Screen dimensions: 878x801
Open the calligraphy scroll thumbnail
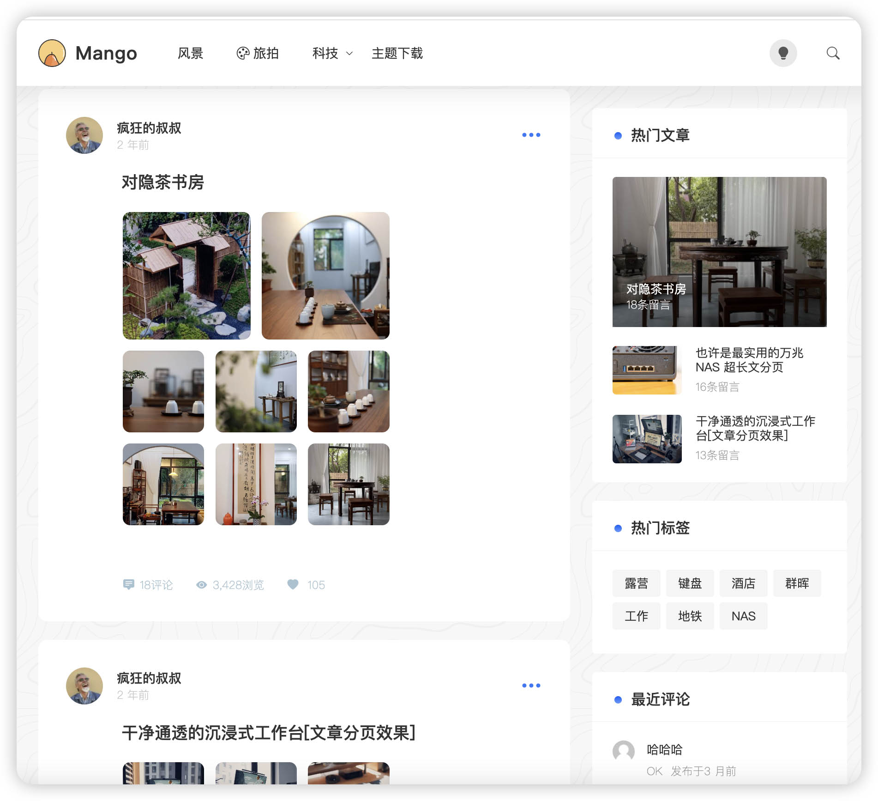coord(256,484)
